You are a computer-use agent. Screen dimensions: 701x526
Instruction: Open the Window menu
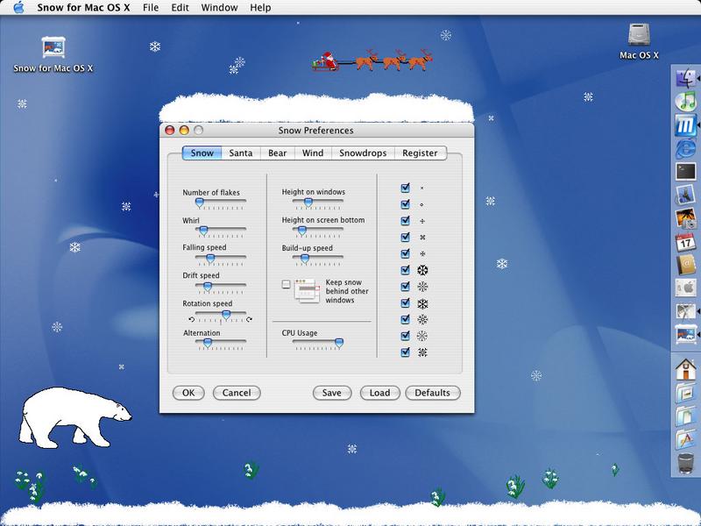pyautogui.click(x=219, y=8)
